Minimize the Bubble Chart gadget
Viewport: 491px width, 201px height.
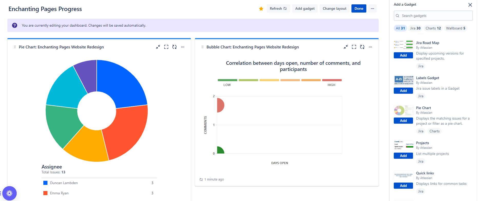tap(346, 47)
